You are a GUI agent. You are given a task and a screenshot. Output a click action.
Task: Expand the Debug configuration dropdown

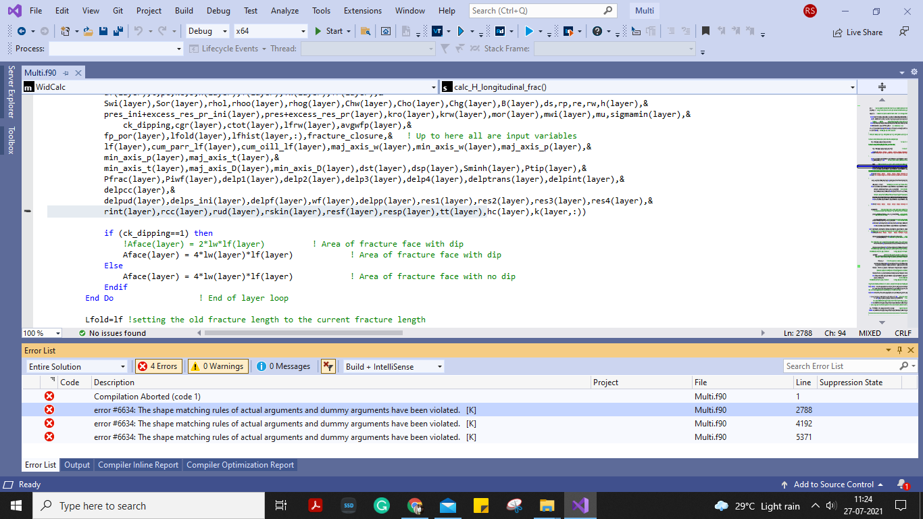click(x=207, y=31)
